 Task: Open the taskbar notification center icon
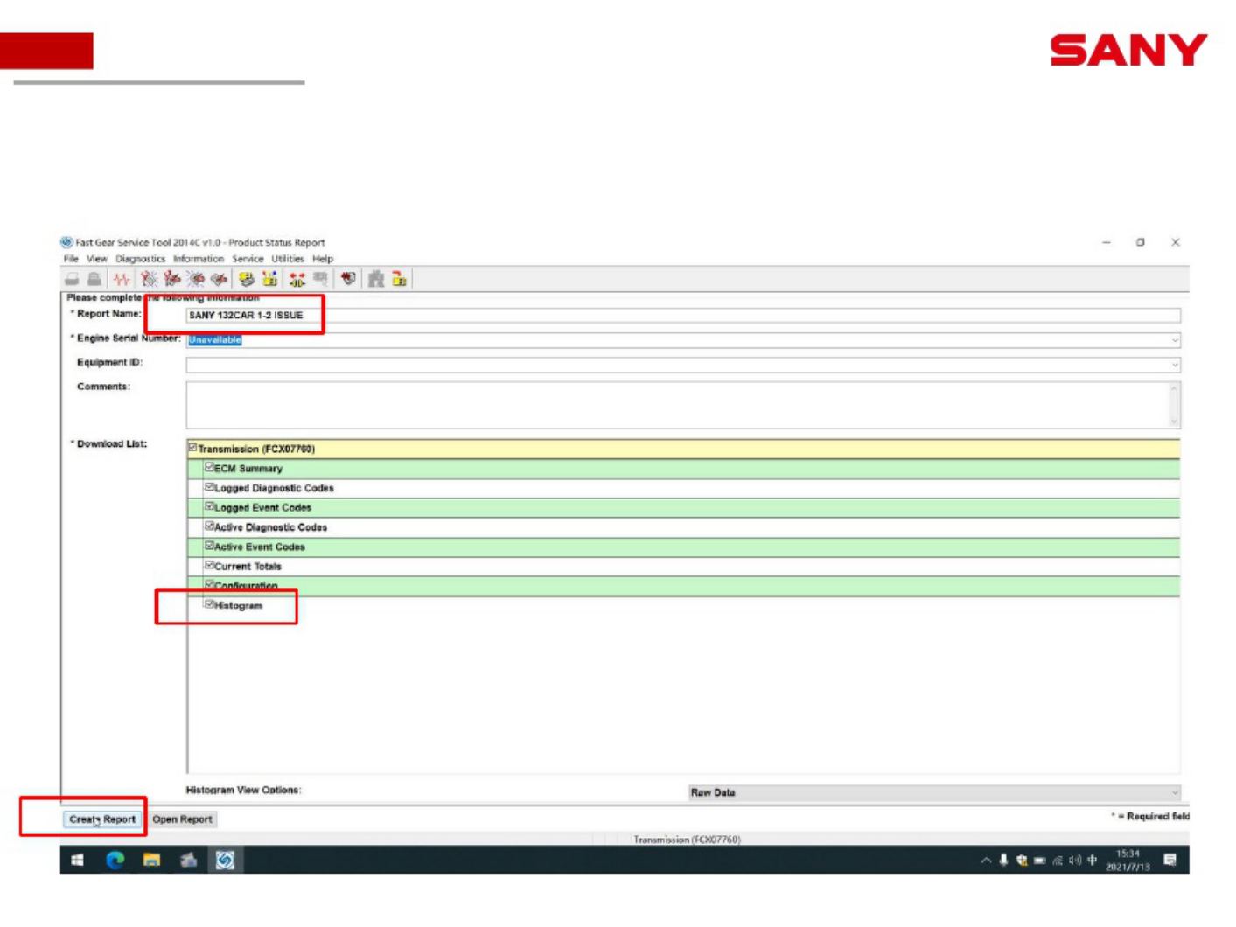(1170, 861)
